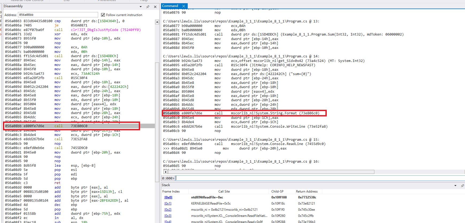Open the Disassembly panel window options arrow

141,7
